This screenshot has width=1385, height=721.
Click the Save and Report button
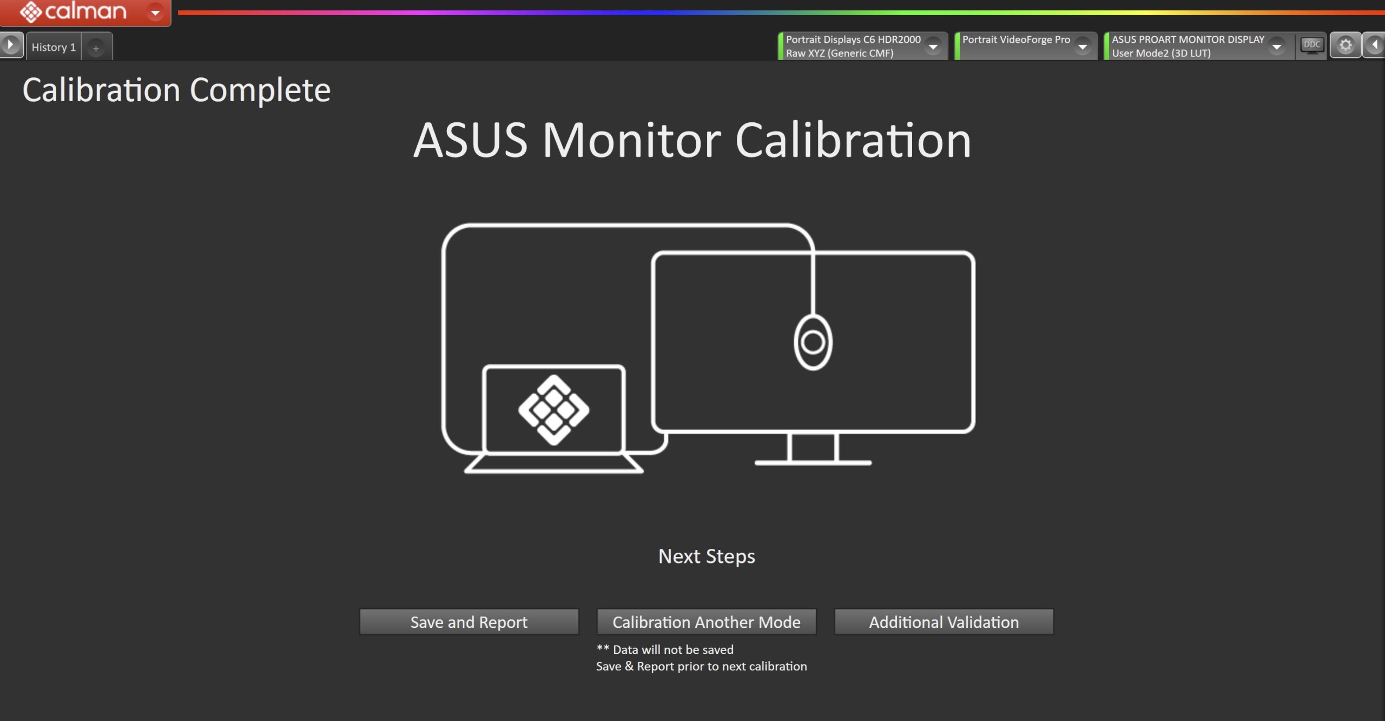(x=469, y=622)
